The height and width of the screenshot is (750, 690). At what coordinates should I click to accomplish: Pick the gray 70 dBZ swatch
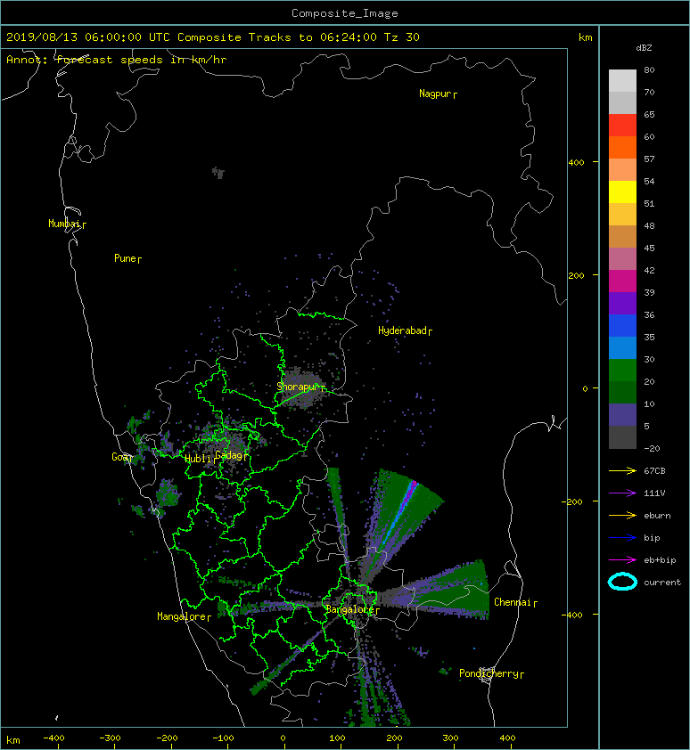(x=622, y=102)
